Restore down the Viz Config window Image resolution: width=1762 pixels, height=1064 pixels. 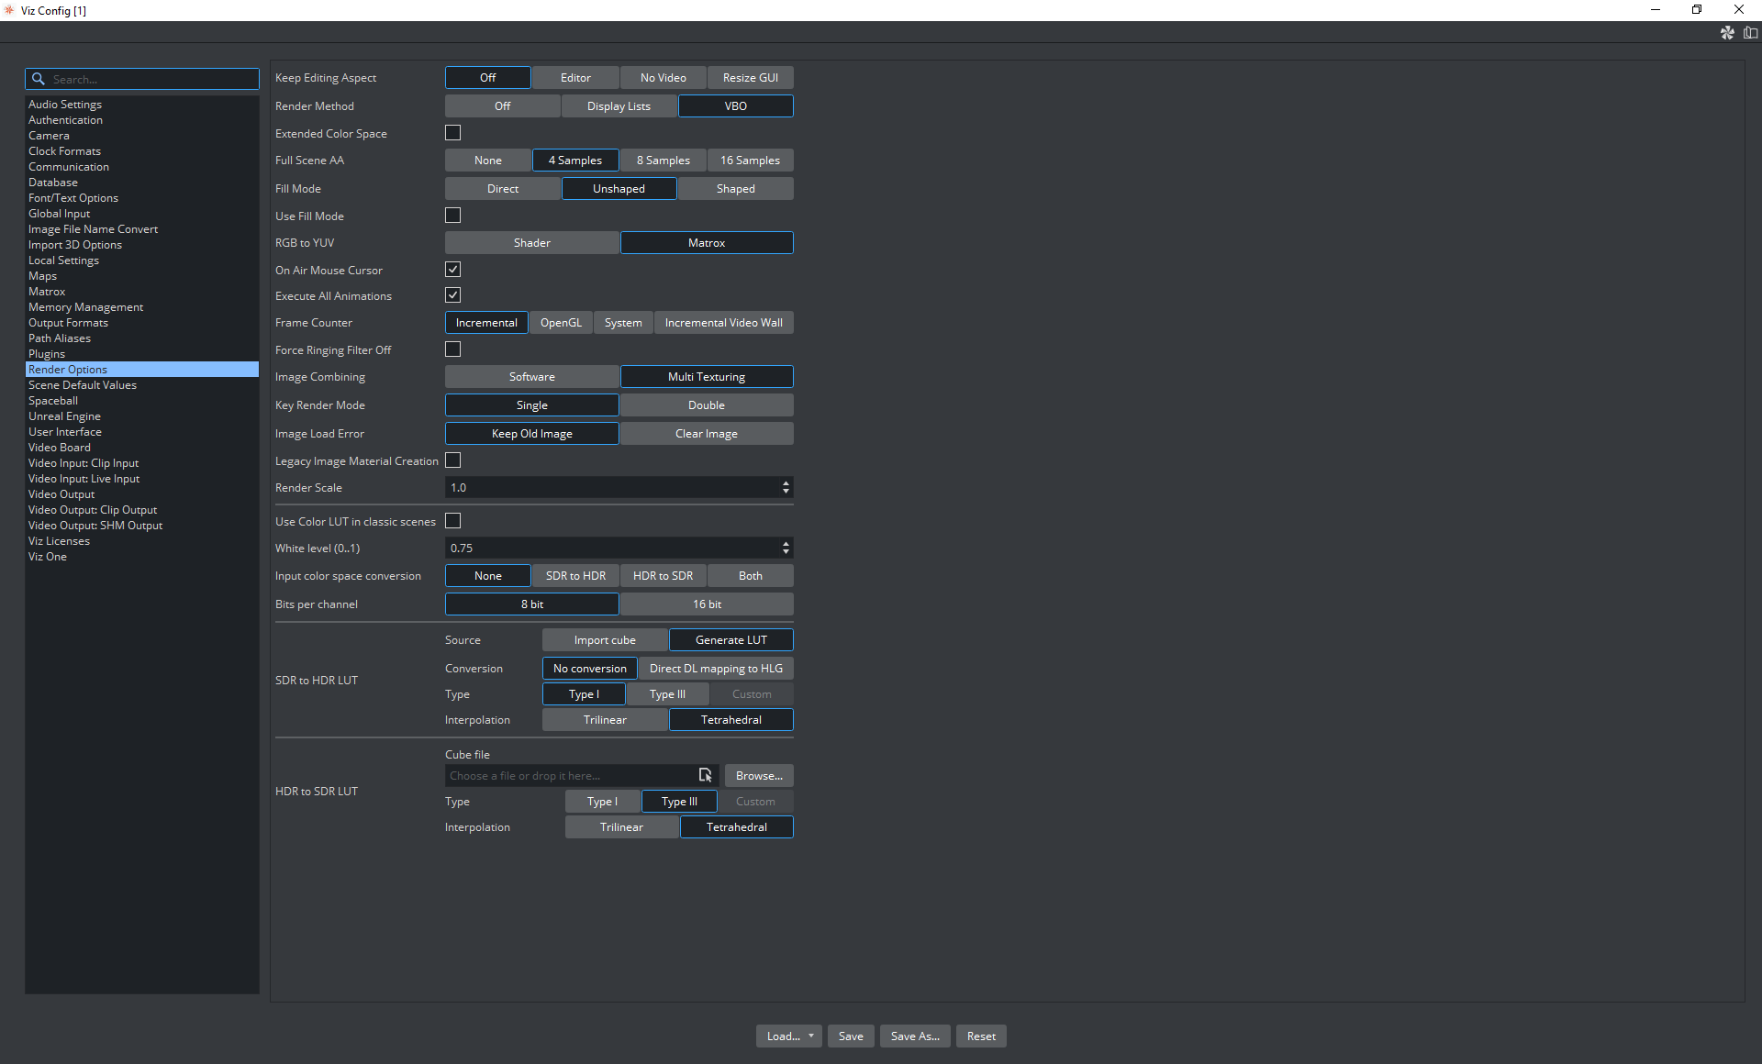pyautogui.click(x=1696, y=10)
